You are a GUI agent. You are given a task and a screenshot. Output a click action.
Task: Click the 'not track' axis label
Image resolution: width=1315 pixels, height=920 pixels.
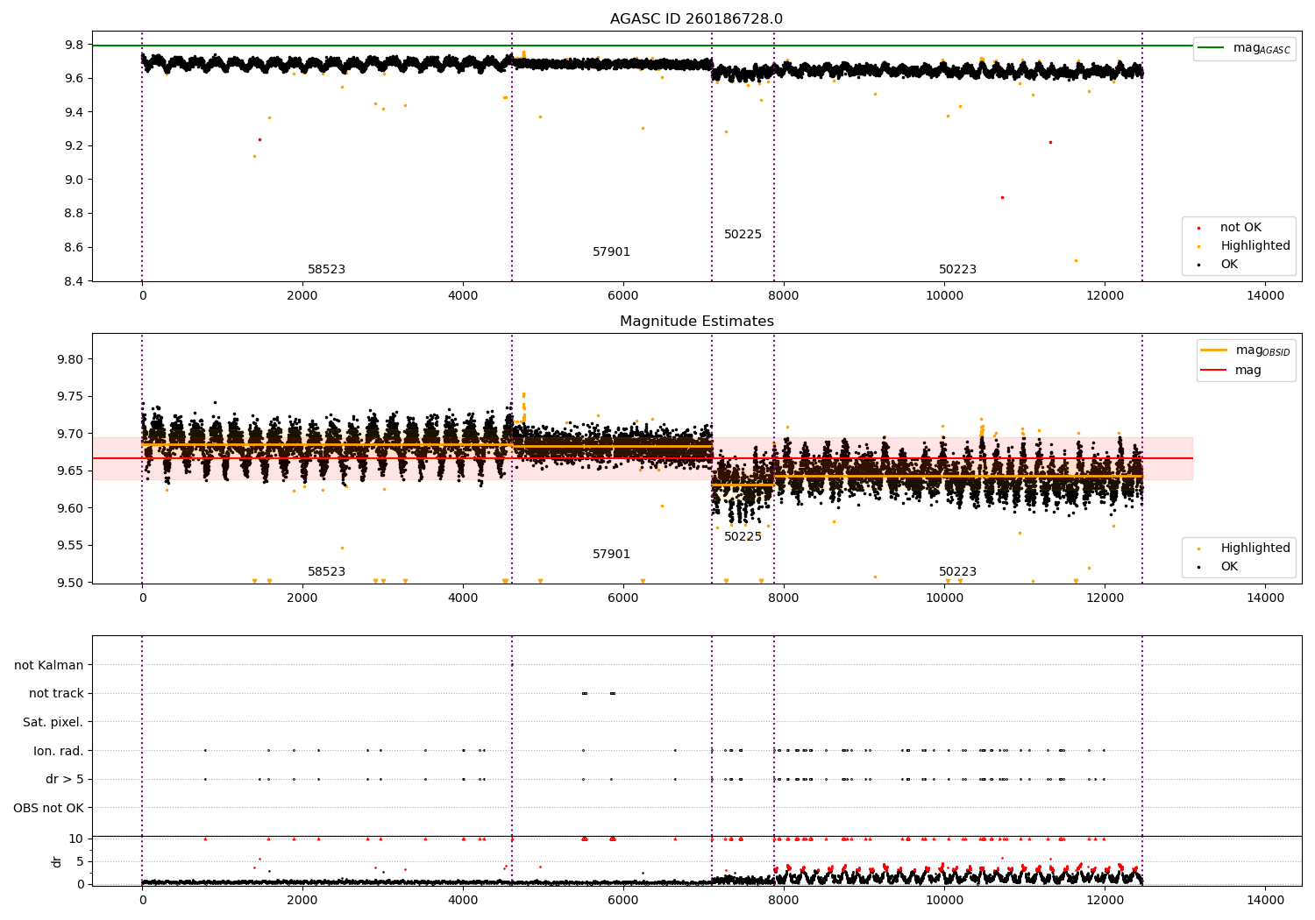56,694
